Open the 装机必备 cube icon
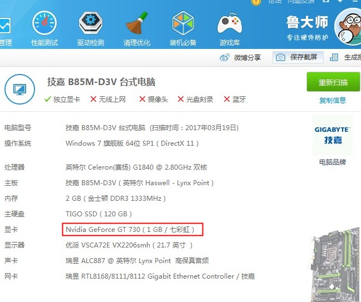The height and width of the screenshot is (302, 361). click(183, 23)
